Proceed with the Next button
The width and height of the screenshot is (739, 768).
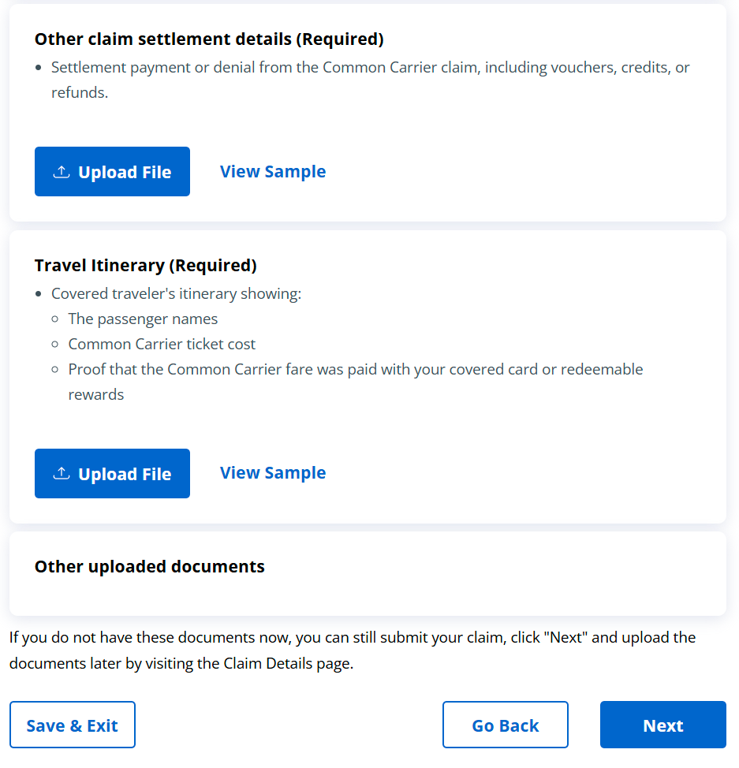[x=662, y=725]
